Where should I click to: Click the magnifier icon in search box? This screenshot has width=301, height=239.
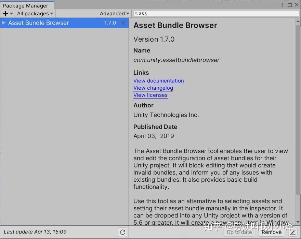click(136, 14)
